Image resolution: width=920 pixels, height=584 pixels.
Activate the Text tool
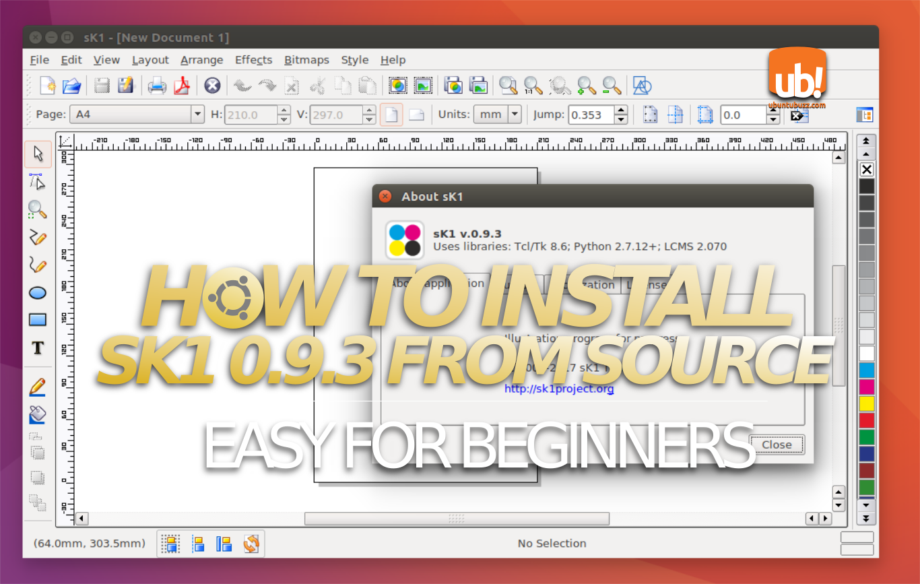(x=38, y=348)
